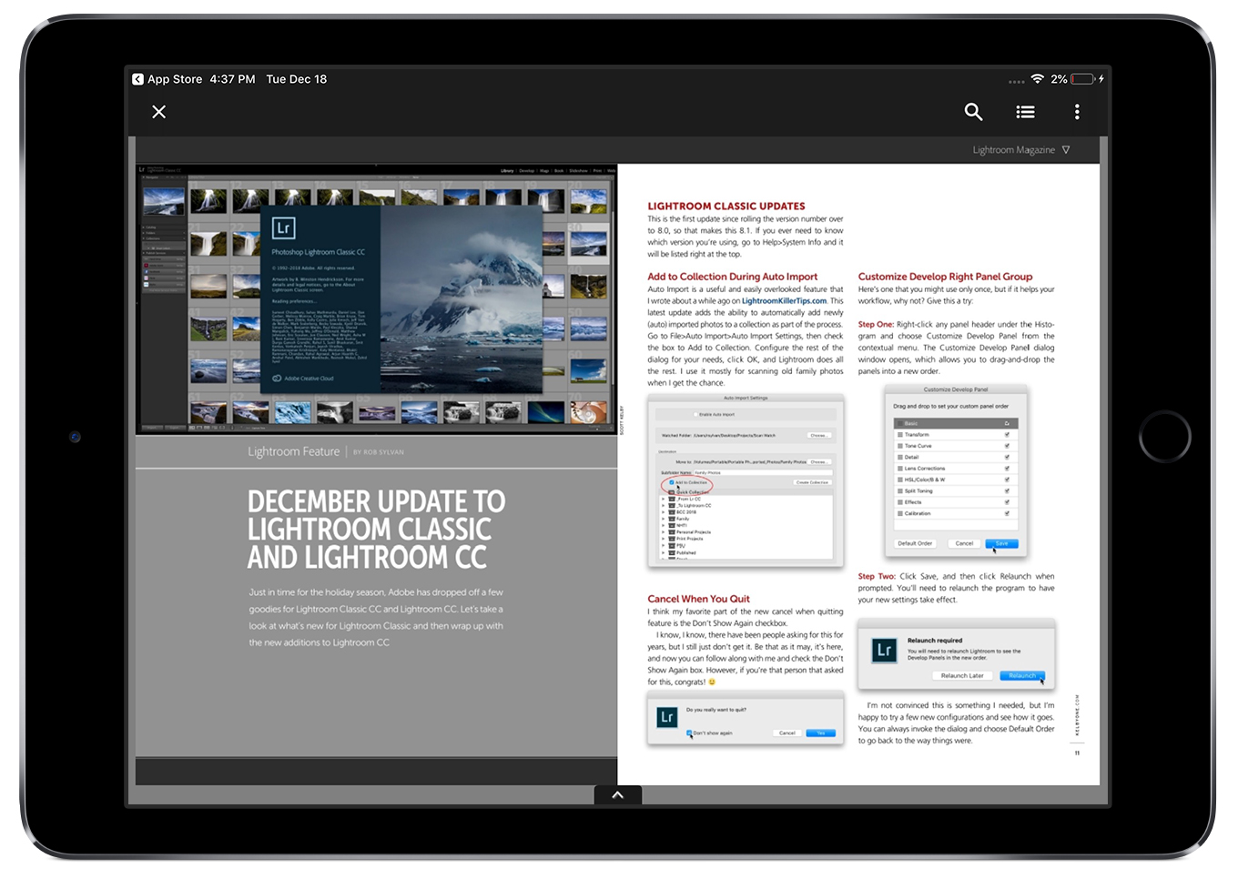The width and height of the screenshot is (1238, 879).
Task: Toggle Transform checkbox in Customize Develop Panel
Action: tap(1007, 435)
